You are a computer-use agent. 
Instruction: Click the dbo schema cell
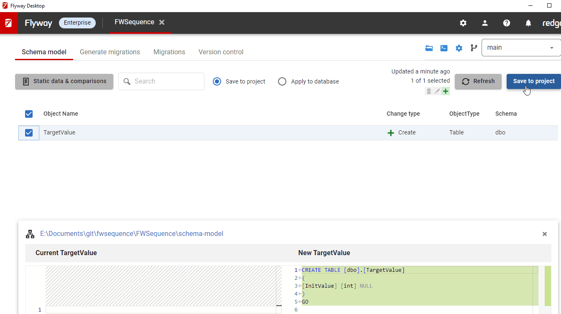(500, 132)
